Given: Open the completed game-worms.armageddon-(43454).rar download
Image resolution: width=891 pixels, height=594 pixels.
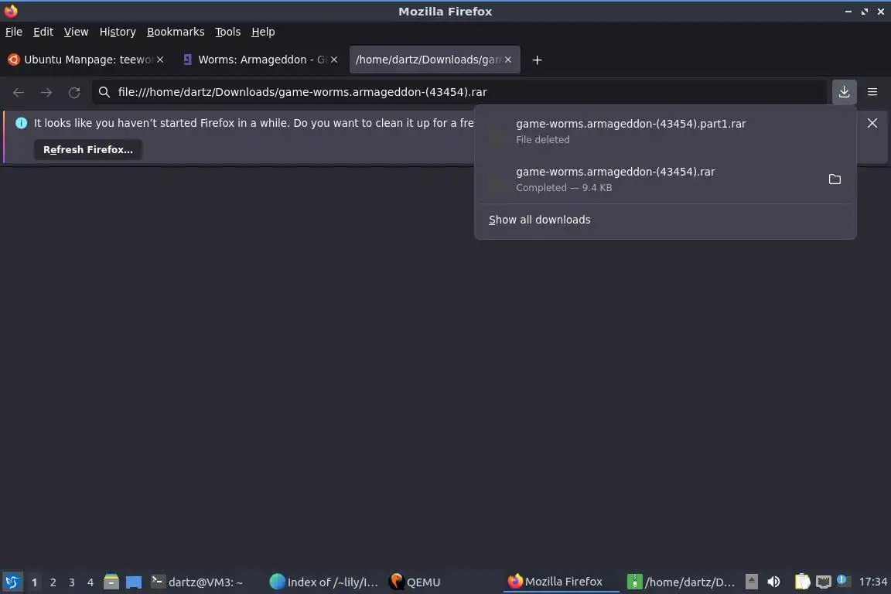Looking at the screenshot, I should tap(648, 179).
